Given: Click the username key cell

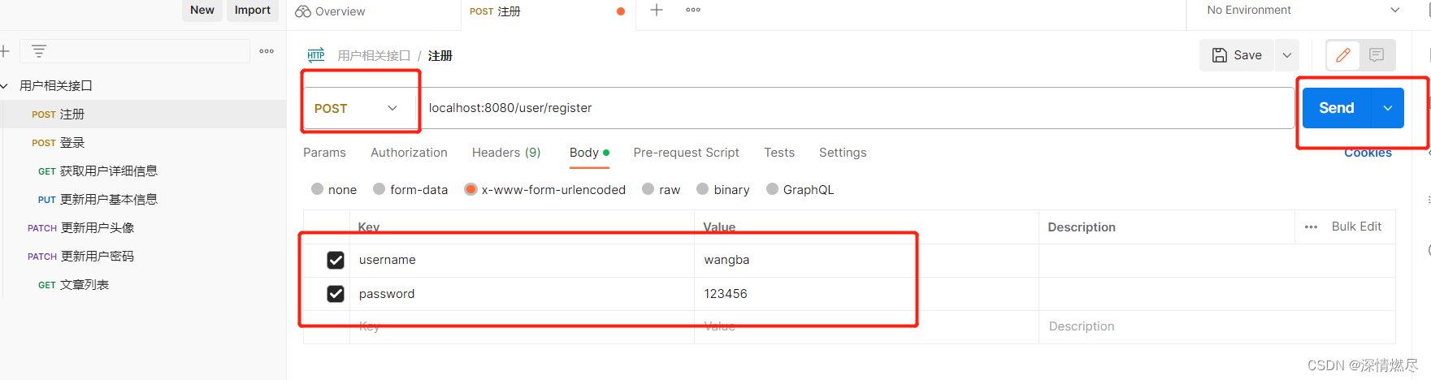Looking at the screenshot, I should click(522, 260).
